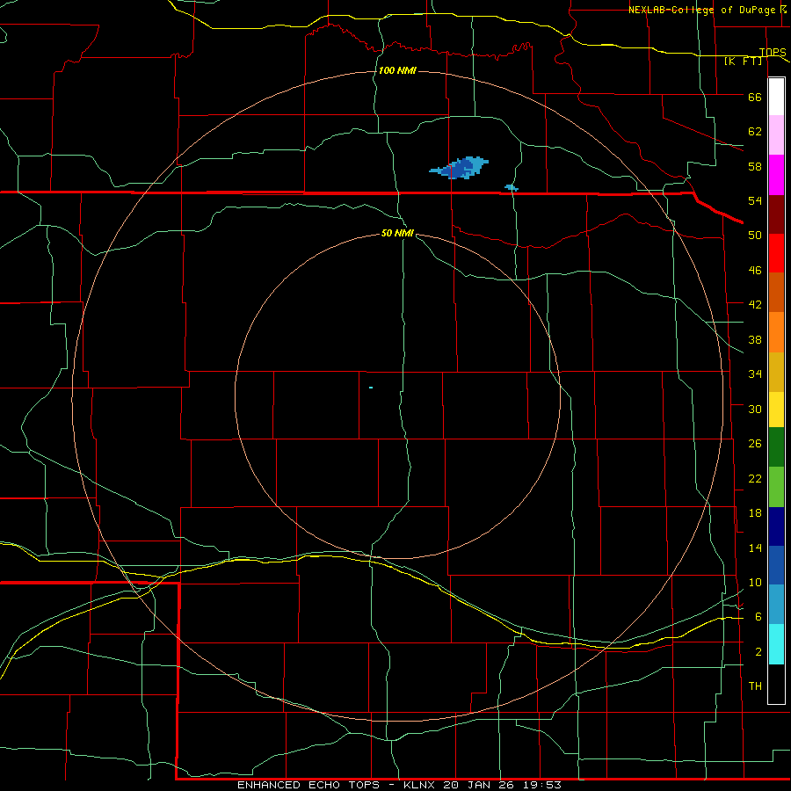The image size is (791, 791).
Task: Click the white swatch in the tops legend
Action: 776,97
